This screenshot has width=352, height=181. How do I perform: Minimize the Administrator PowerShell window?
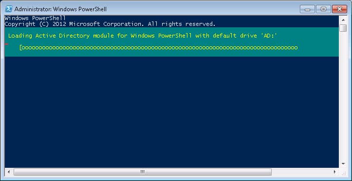click(307, 9)
